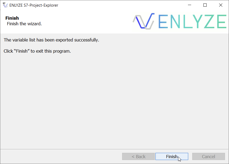
Task: Minimize the S7-Project-Explorer window
Action: point(189,5)
